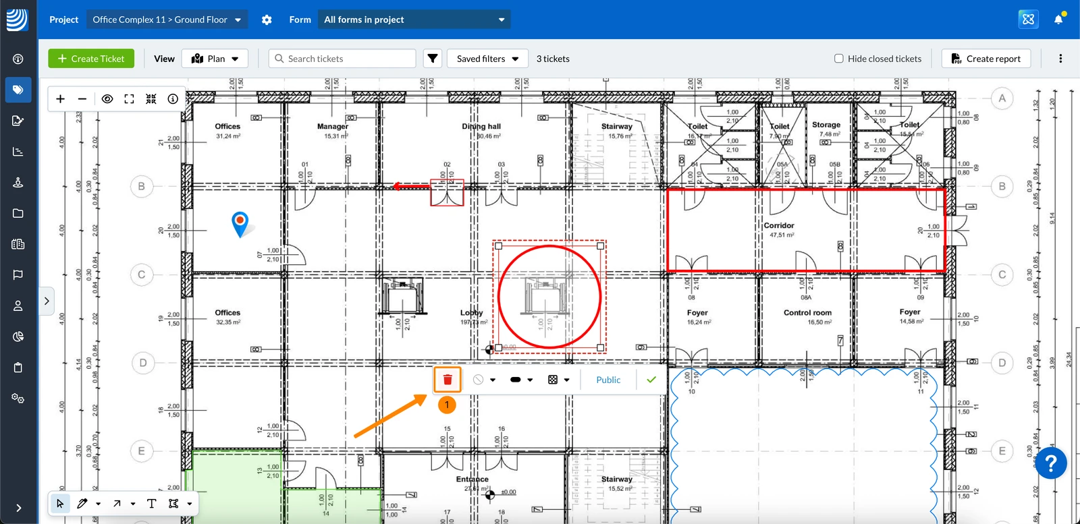Image resolution: width=1080 pixels, height=524 pixels.
Task: Open the fill color dropdown
Action: click(x=484, y=380)
